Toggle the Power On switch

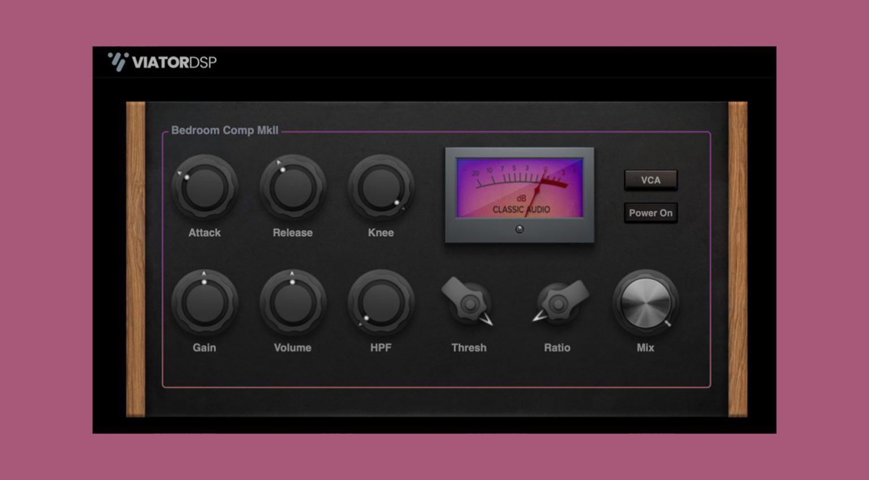point(650,213)
